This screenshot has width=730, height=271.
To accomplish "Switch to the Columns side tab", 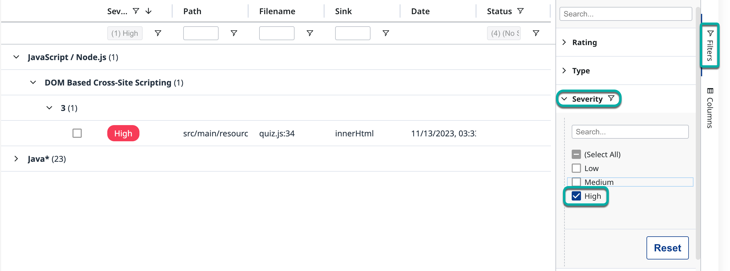I will [710, 108].
